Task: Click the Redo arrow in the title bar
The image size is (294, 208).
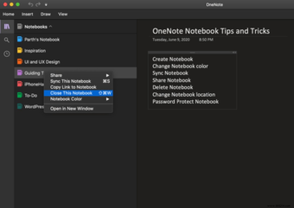Action: point(38,4)
